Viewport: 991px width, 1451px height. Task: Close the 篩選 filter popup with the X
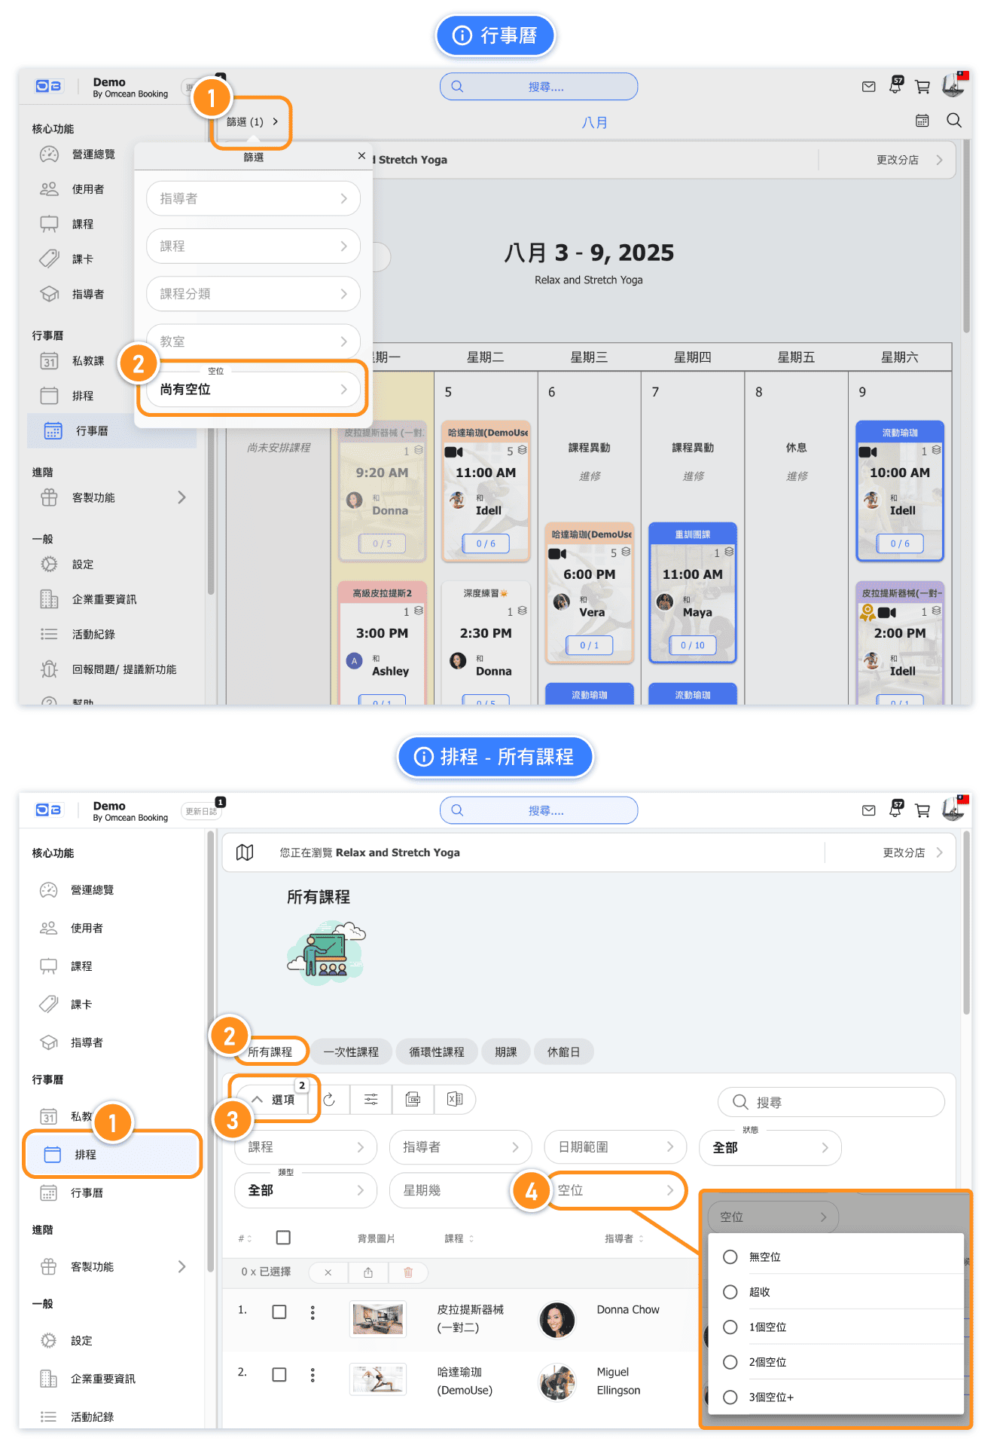coord(361,156)
